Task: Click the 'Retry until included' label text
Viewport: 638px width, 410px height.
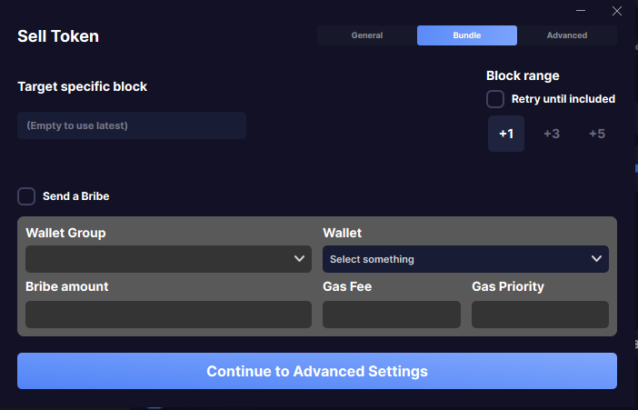Action: pyautogui.click(x=563, y=99)
